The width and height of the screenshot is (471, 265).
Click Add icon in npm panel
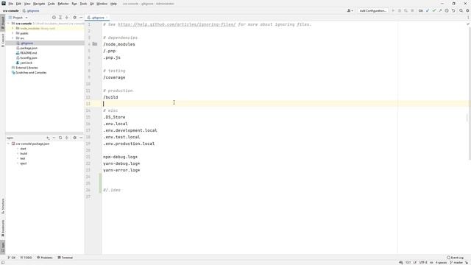48,138
